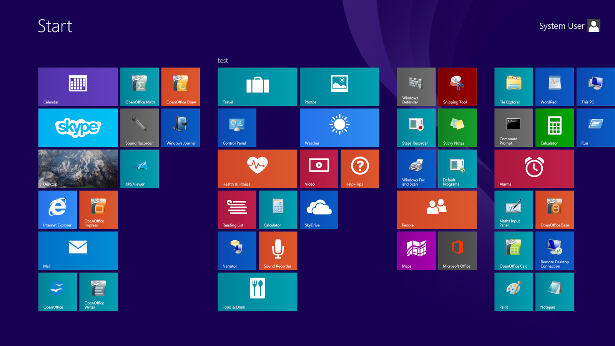The width and height of the screenshot is (615, 346).
Task: Open the Health & Fitness tile
Action: pyautogui.click(x=257, y=168)
